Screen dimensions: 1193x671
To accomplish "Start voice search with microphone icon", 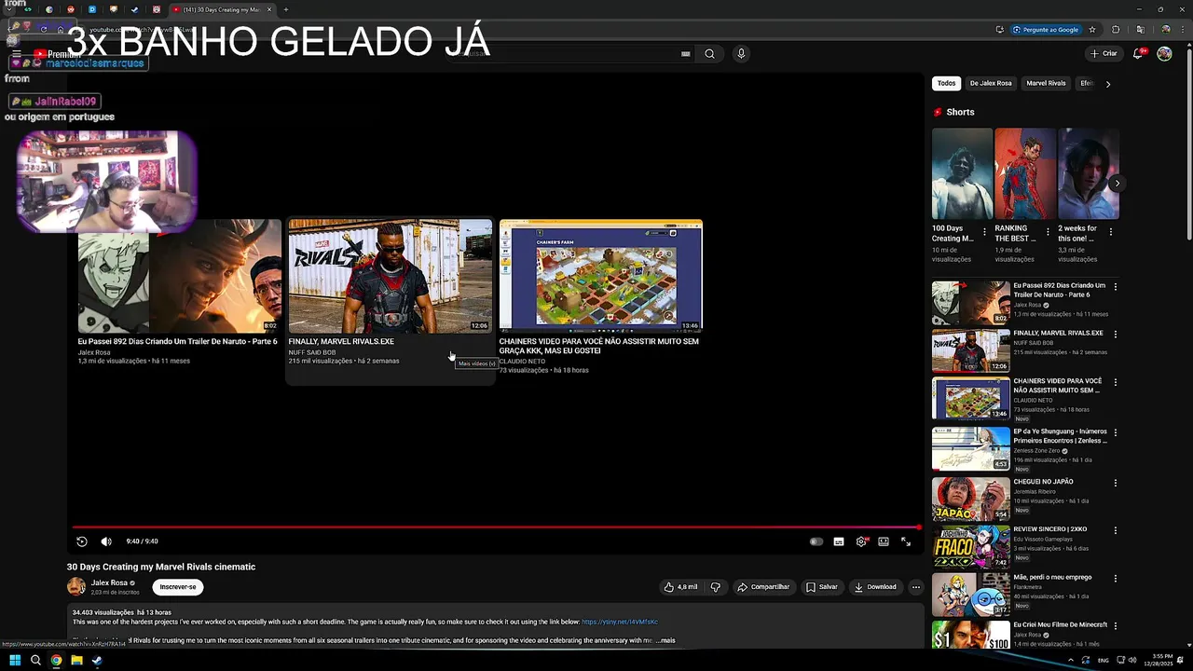I will [741, 53].
